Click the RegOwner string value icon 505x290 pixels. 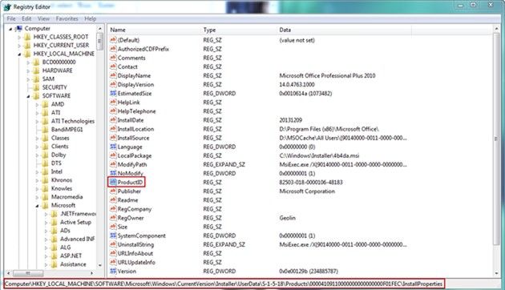click(x=113, y=218)
